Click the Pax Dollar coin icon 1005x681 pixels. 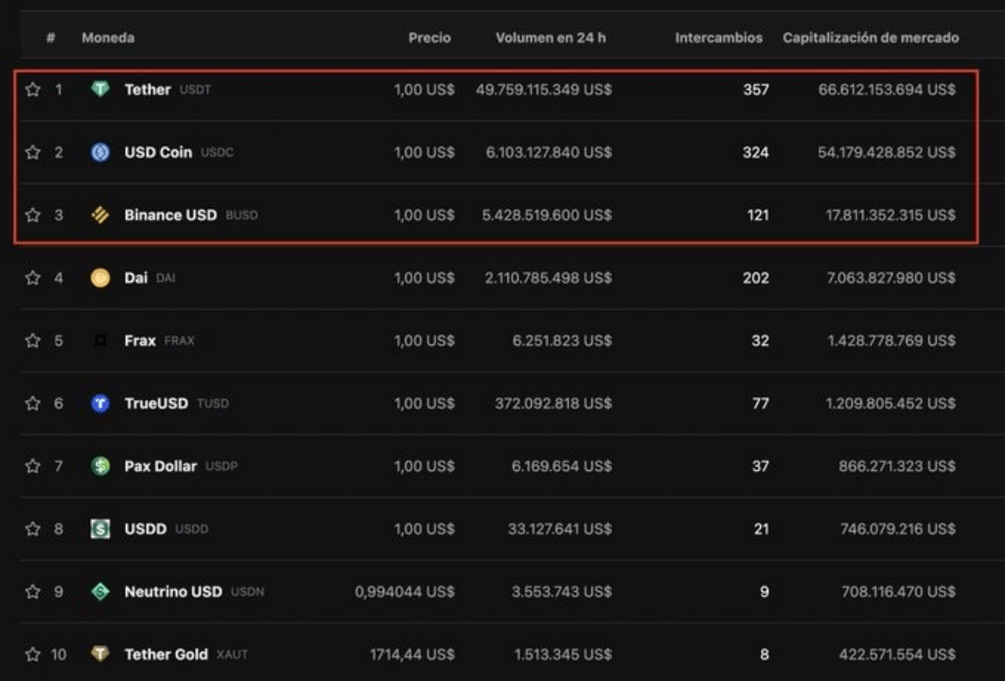pyautogui.click(x=102, y=466)
